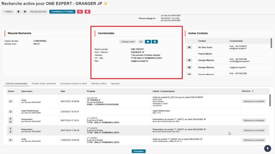Click Dénoncer au mandant for LE TRIANGLE visit
Screen dimensions: 275x154
[254, 101]
